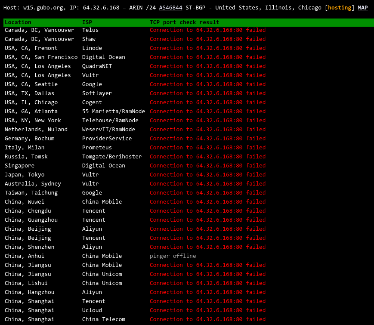Screen dimensions: 374x325
Task: Click 'China, Hangzhou' location
Action: point(29,292)
